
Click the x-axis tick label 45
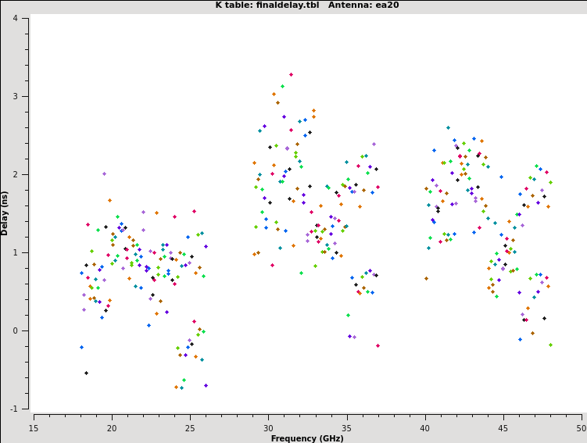coord(503,428)
